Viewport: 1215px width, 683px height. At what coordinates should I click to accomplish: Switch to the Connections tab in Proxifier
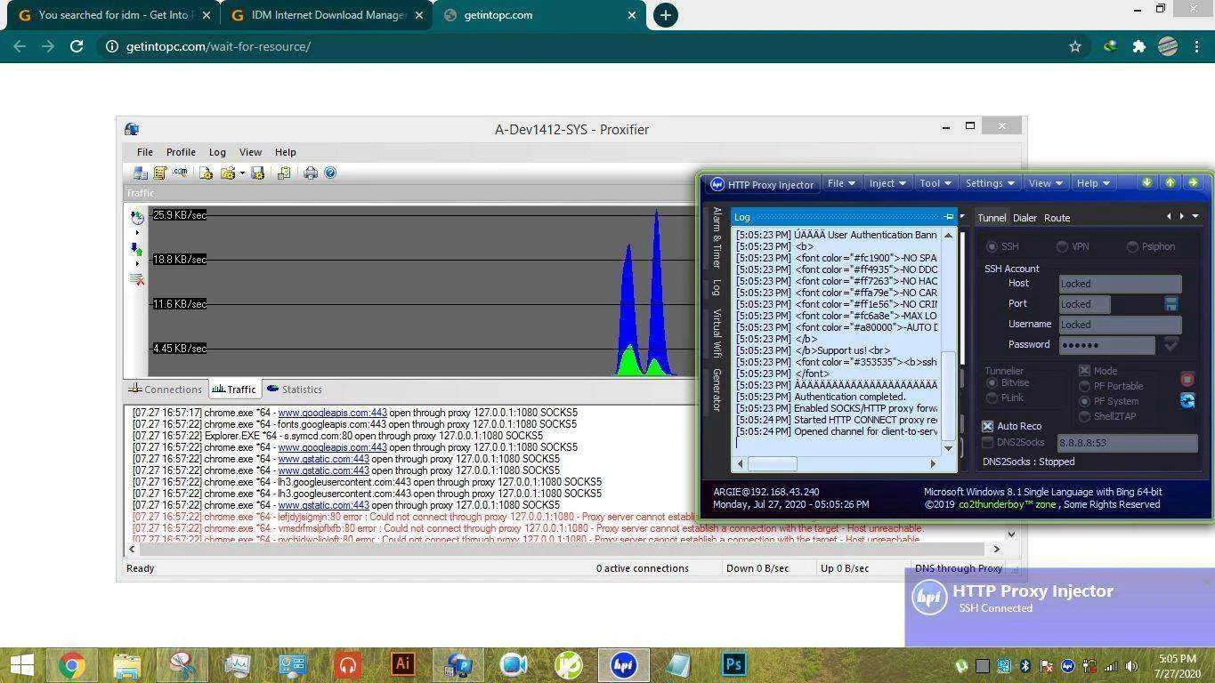pos(166,389)
